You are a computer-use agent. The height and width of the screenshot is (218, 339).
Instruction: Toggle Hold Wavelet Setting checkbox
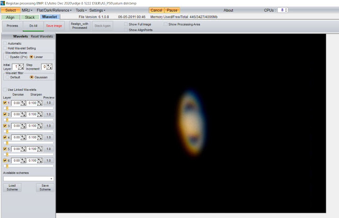click(x=5, y=48)
